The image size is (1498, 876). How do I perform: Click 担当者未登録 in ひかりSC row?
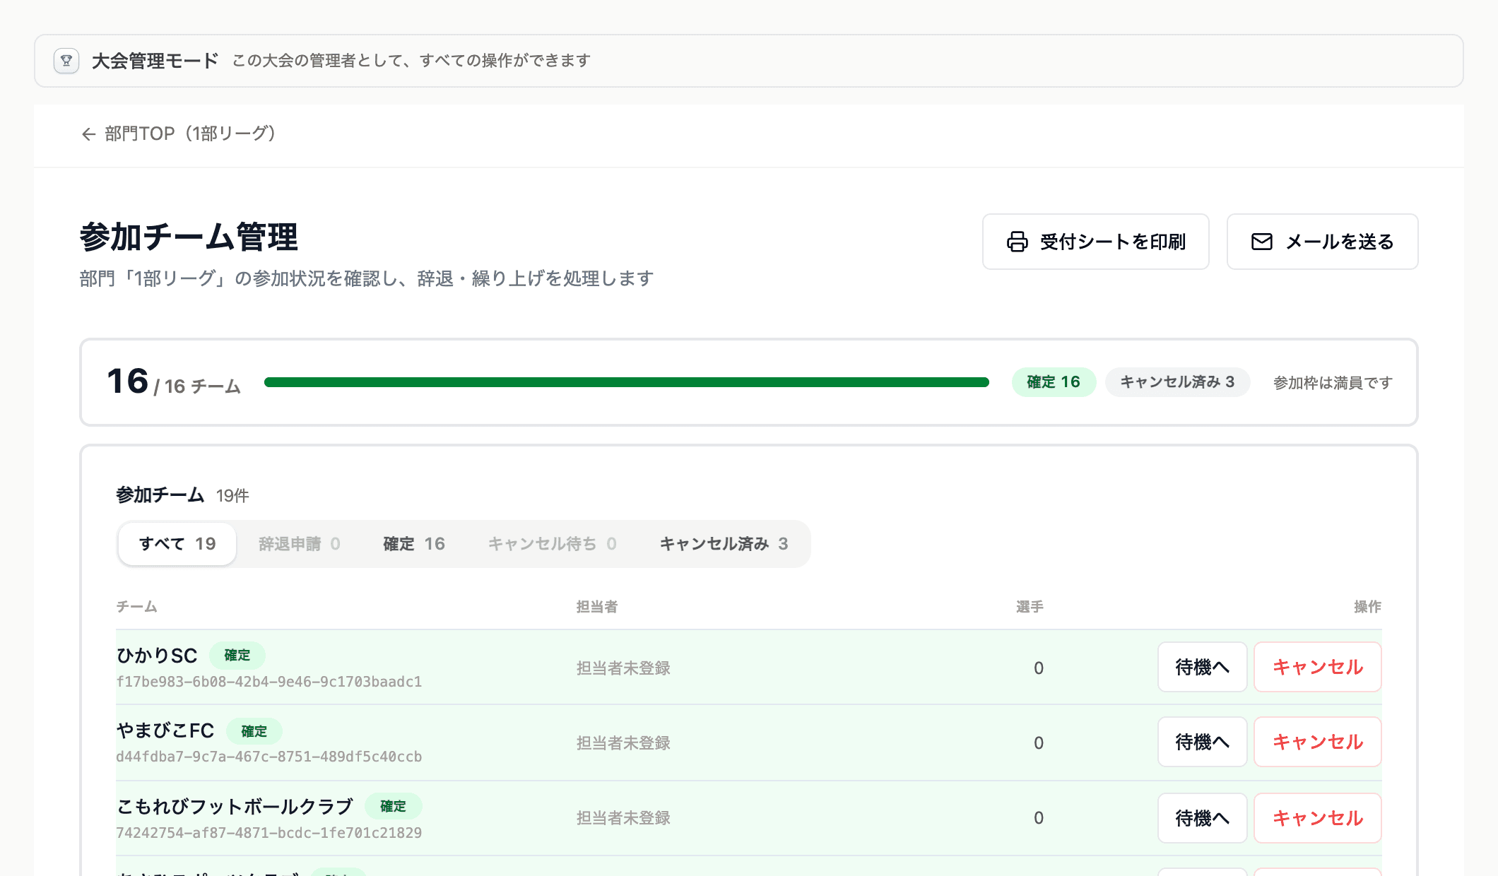tap(623, 668)
